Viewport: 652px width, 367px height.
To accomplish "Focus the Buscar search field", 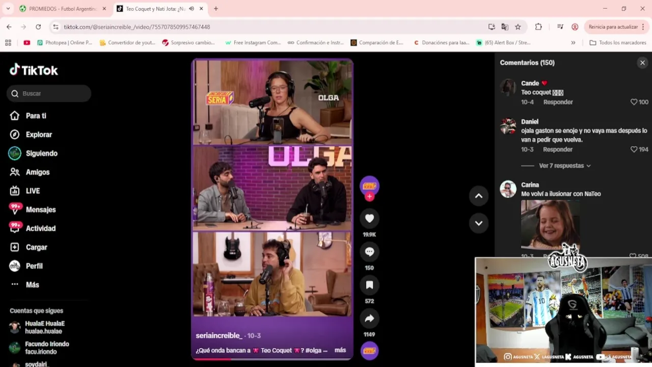I will (49, 93).
